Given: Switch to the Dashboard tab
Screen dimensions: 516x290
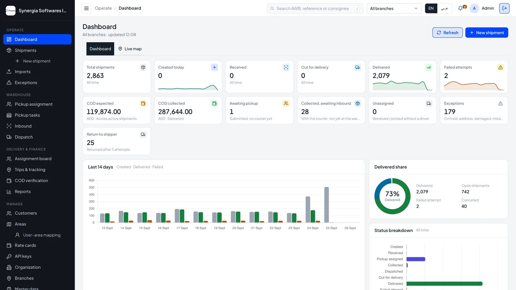Looking at the screenshot, I should (100, 49).
